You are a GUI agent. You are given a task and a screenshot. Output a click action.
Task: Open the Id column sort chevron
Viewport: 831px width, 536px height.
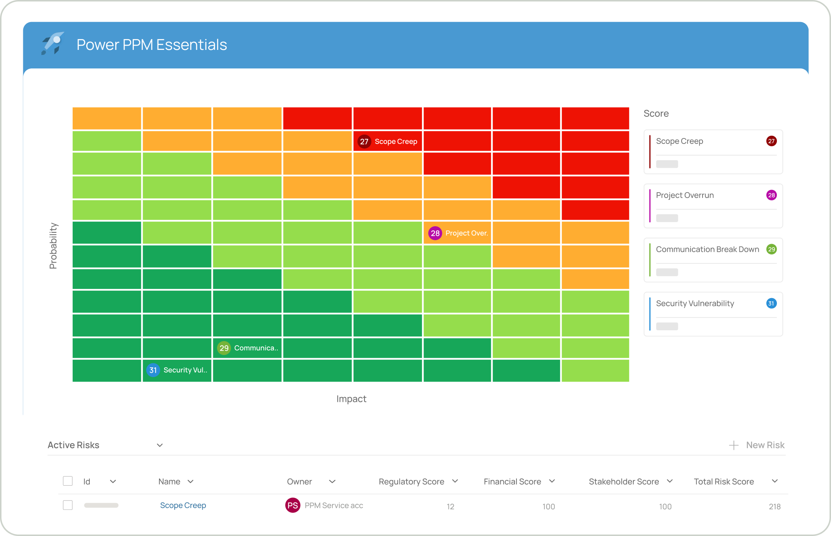113,481
